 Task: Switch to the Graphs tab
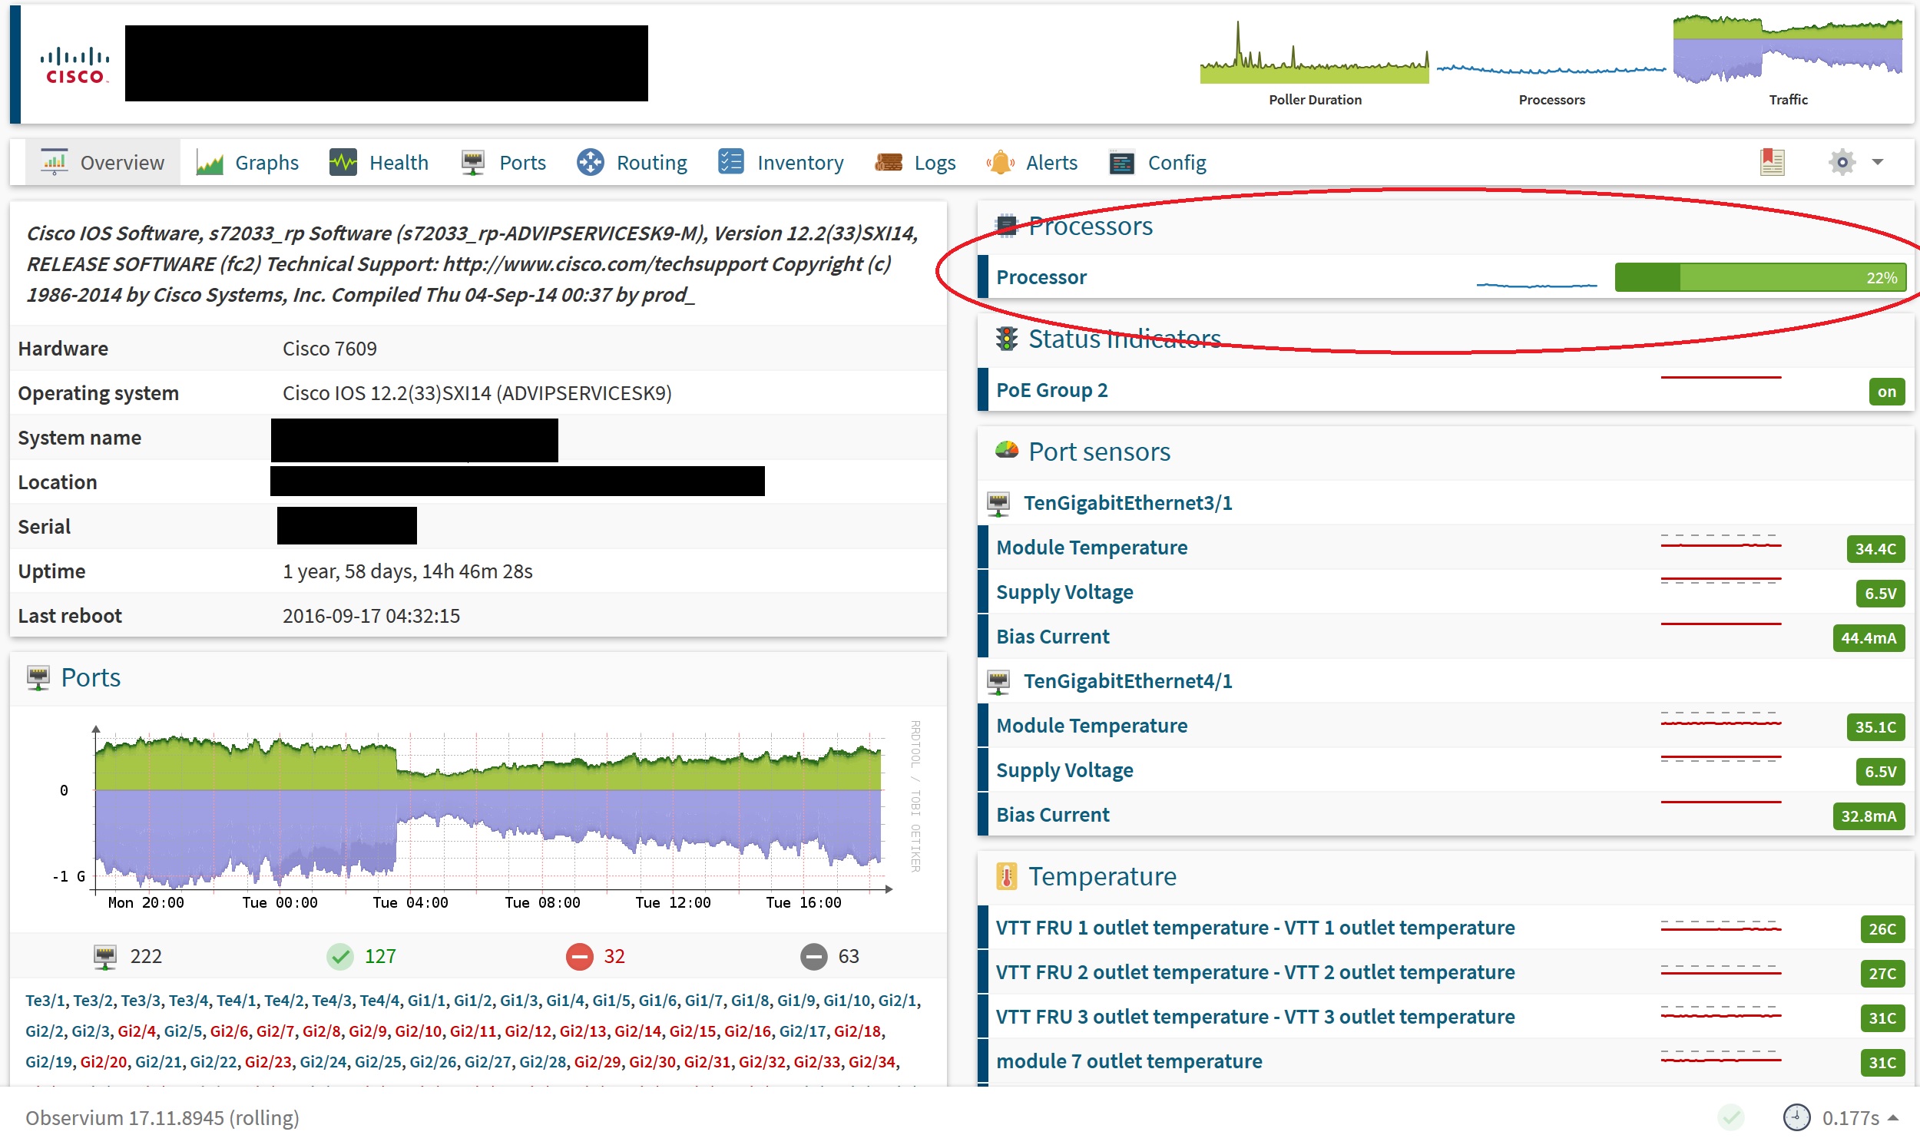247,162
